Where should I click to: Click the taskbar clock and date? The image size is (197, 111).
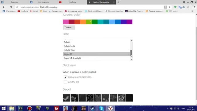[191, 109]
